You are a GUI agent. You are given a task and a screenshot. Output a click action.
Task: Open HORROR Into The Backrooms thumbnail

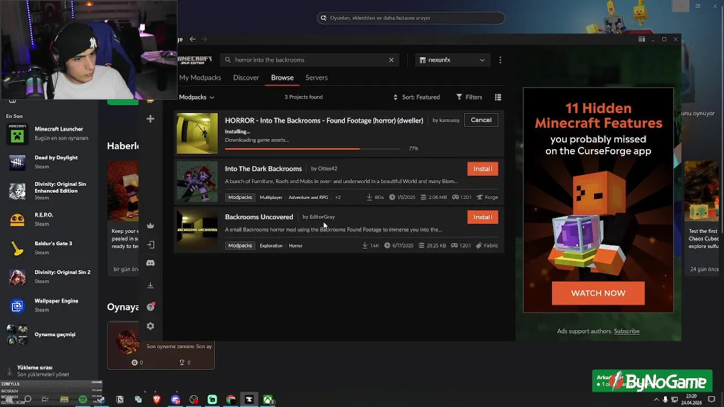click(197, 133)
